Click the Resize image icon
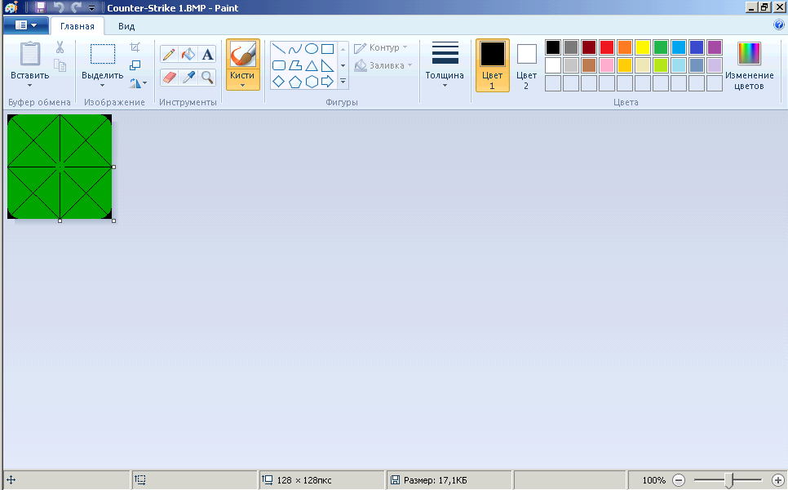Screen dimensions: 788x490 pos(135,65)
